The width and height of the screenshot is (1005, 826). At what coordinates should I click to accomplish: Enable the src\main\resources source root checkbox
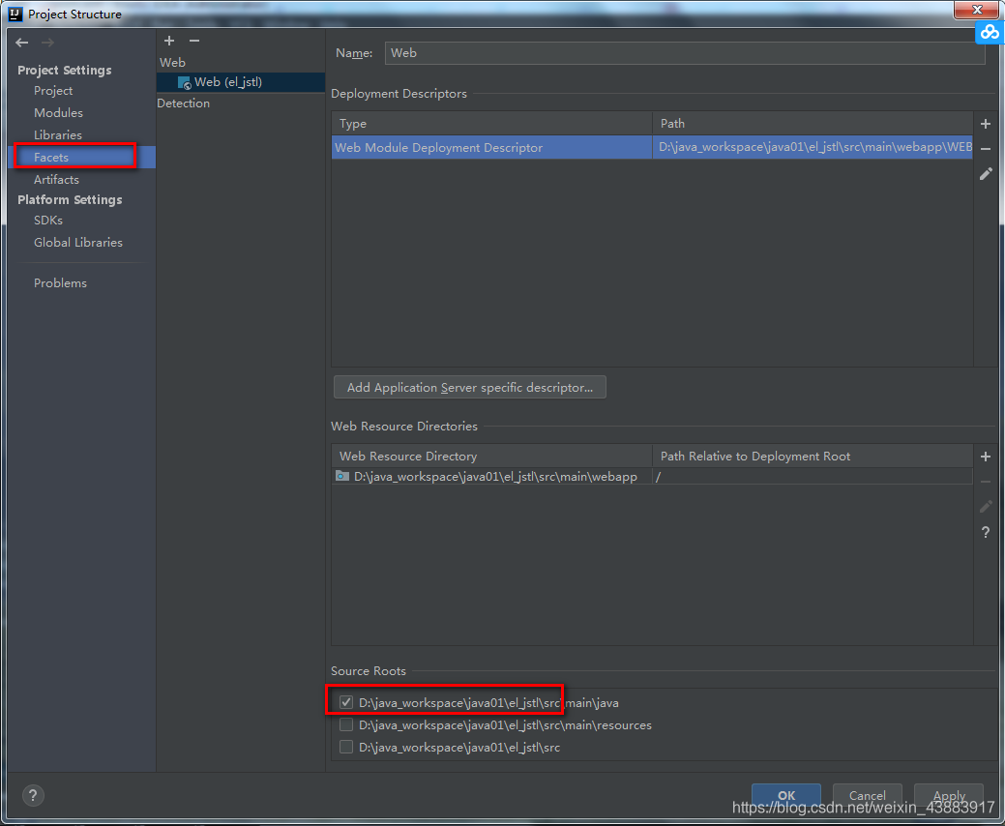click(346, 724)
